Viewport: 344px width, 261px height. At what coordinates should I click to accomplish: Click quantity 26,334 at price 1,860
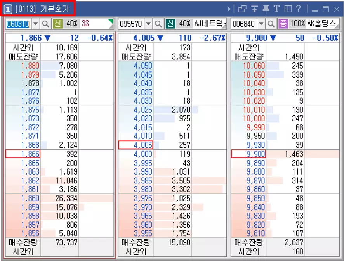pyautogui.click(x=66, y=198)
